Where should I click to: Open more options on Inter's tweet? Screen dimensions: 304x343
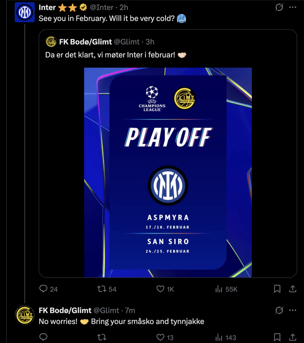[x=293, y=7]
